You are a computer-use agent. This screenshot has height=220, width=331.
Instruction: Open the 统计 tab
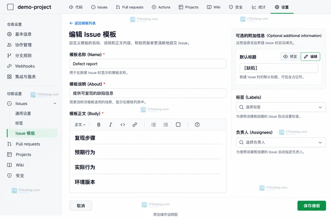tap(259, 7)
